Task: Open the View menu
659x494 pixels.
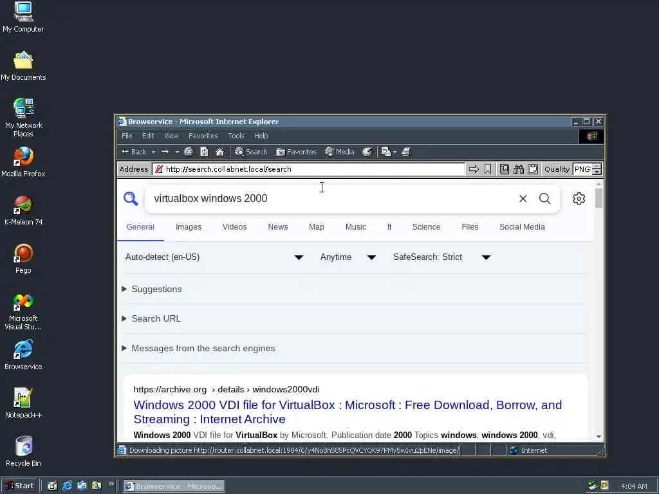Action: [171, 136]
